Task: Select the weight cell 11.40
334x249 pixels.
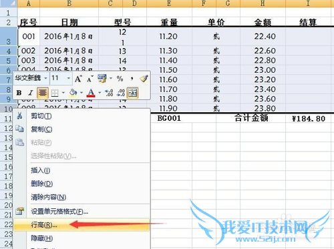Action: pos(169,61)
